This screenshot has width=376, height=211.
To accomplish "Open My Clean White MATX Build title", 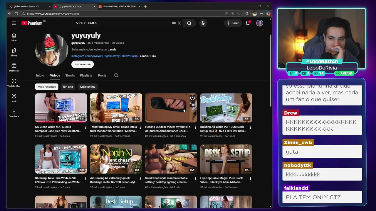I will pos(58,129).
